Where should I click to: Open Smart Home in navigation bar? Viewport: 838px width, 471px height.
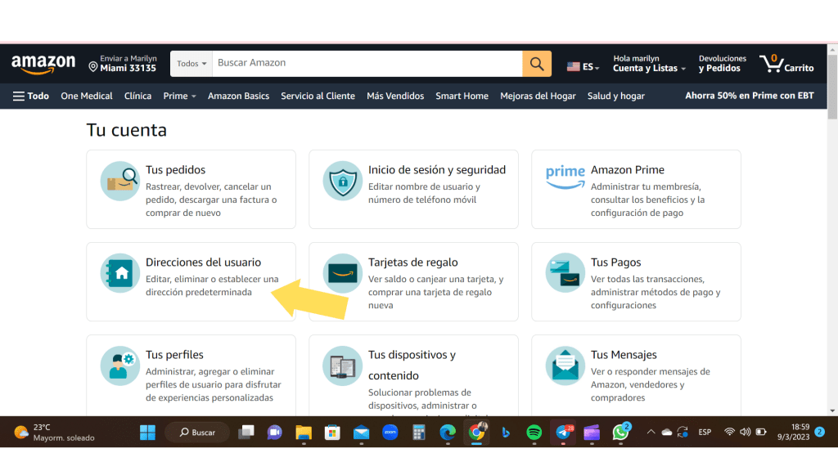pos(462,96)
